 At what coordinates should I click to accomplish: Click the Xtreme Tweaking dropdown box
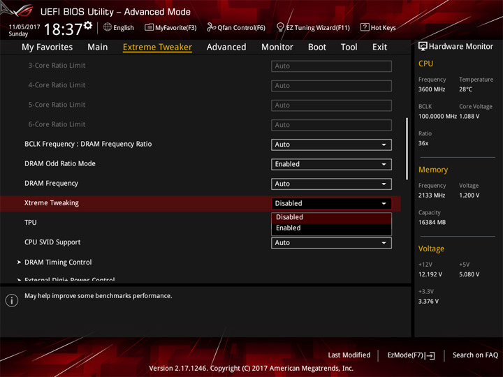point(331,203)
